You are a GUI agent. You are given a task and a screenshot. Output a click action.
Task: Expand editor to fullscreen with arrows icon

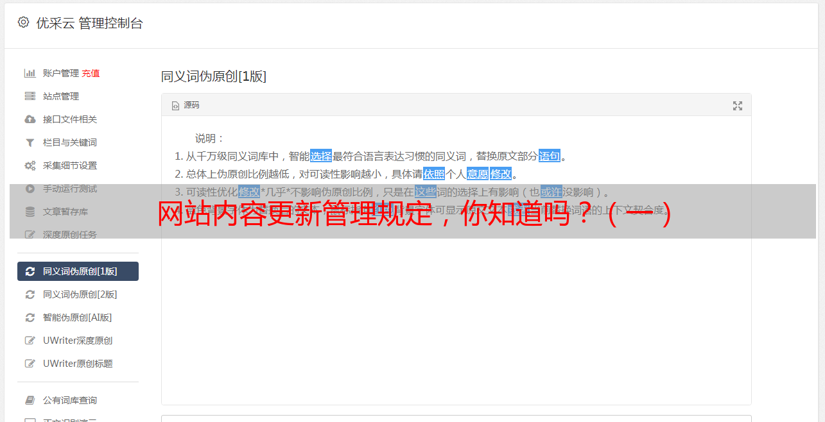point(738,106)
